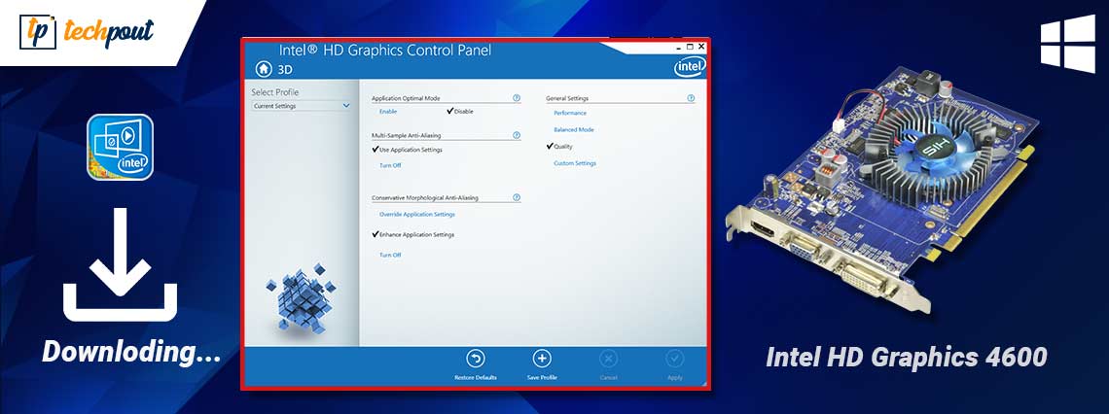
Task: Open help for Conservative Morphological Anti-Aliasing
Action: pos(517,198)
